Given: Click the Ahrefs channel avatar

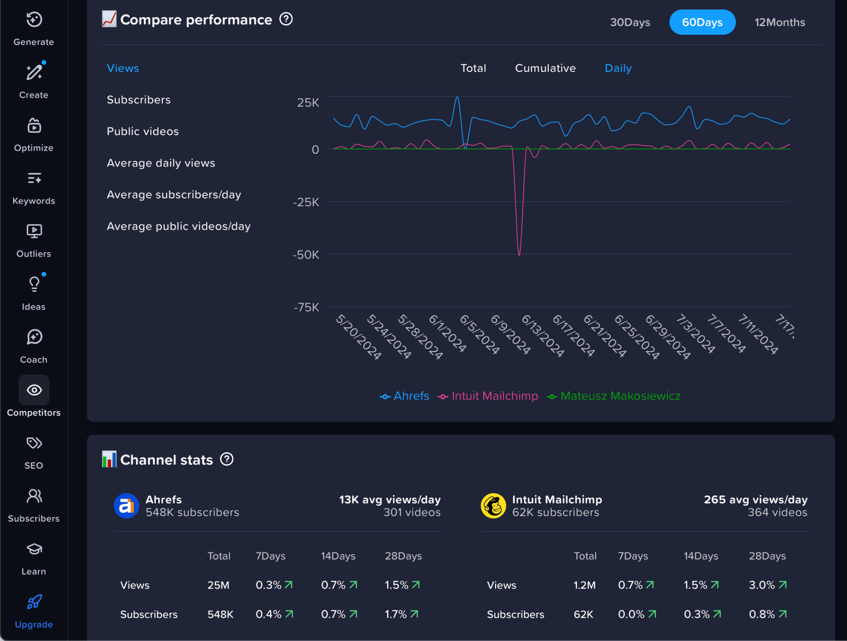Looking at the screenshot, I should coord(126,505).
